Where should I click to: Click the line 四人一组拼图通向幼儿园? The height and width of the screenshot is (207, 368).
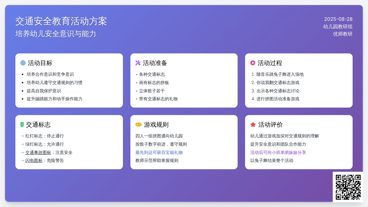point(159,136)
